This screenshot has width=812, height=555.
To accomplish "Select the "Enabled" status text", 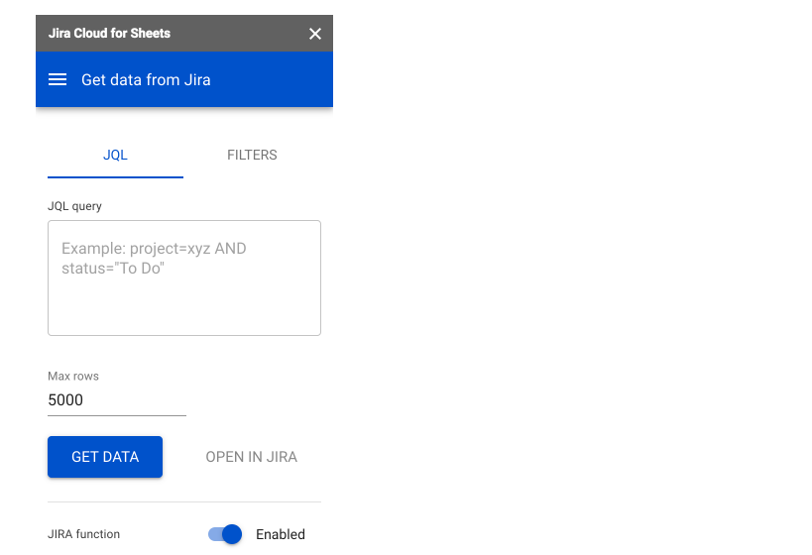I will 281,534.
